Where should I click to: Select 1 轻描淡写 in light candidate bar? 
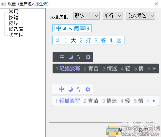(x=68, y=101)
